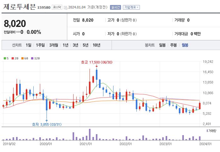Click the 2023/01 date axis label
The width and height of the screenshot is (220, 152).
coord(166,144)
